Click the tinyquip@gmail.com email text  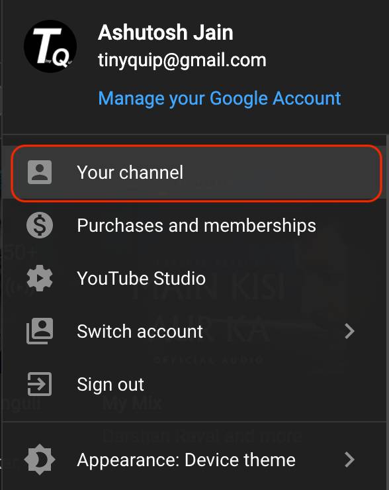pos(182,60)
